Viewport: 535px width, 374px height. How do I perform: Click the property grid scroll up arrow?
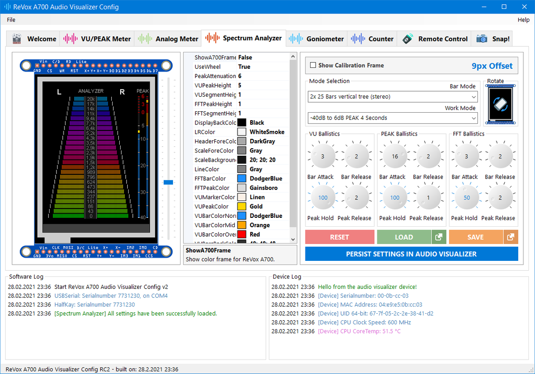[293, 56]
